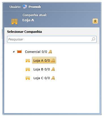Click the key icon next to Loja C
The height and width of the screenshot is (119, 108).
pyautogui.click(x=53, y=78)
